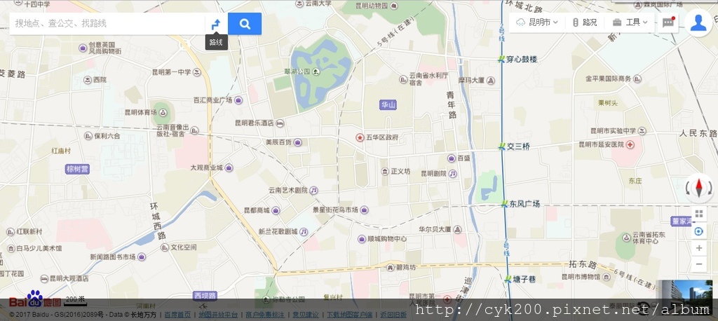718x321 pixels.
Task: Click the 昆都商城 shopping icon
Action: [275, 211]
